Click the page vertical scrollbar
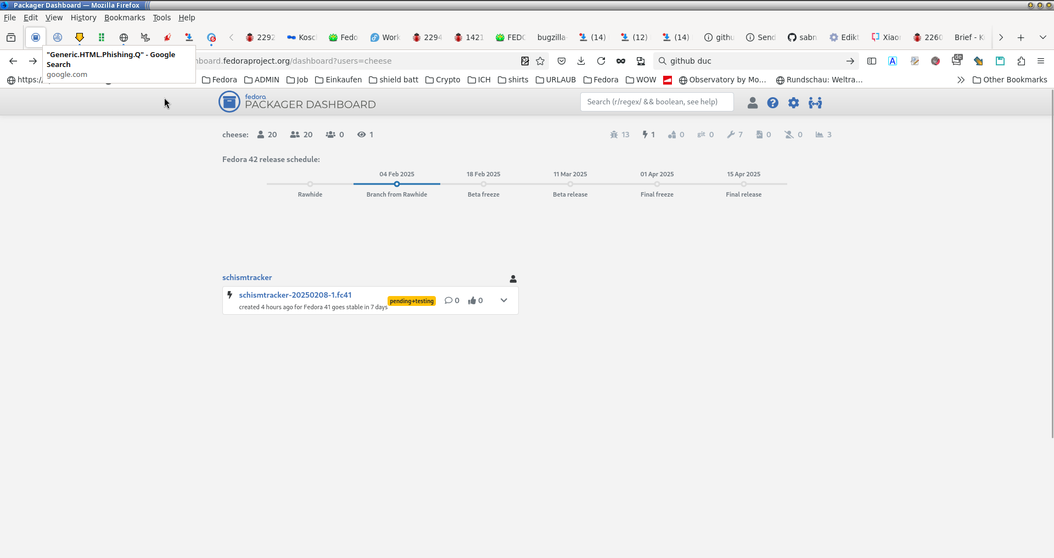Screen dimensions: 1054x558 (x=1052, y=264)
